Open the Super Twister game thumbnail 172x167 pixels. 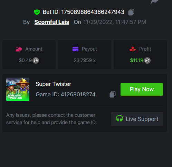point(18,89)
